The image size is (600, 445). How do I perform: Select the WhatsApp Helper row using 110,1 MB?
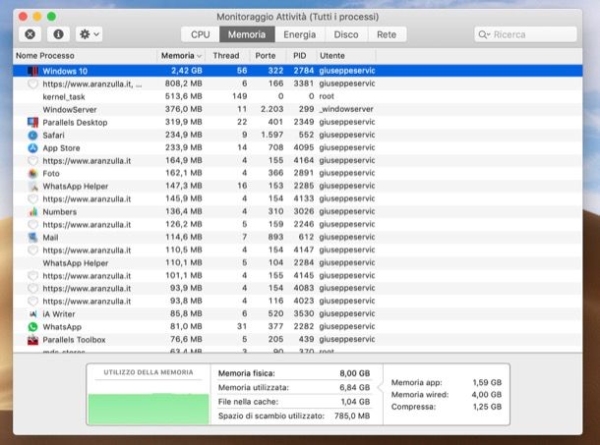click(298, 262)
